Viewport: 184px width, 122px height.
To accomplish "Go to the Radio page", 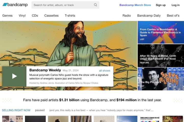I will (x=126, y=16).
